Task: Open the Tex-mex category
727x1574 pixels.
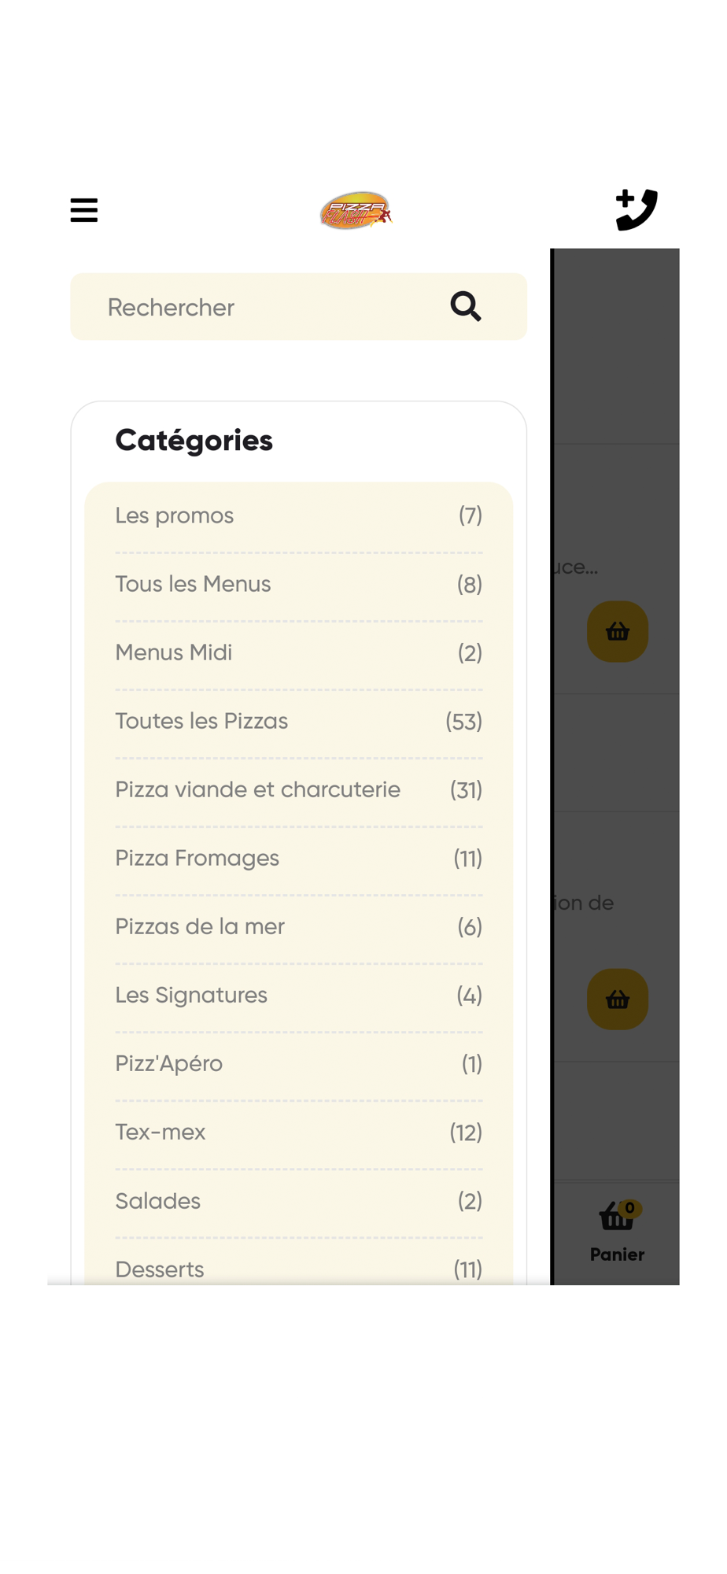Action: click(x=299, y=1132)
